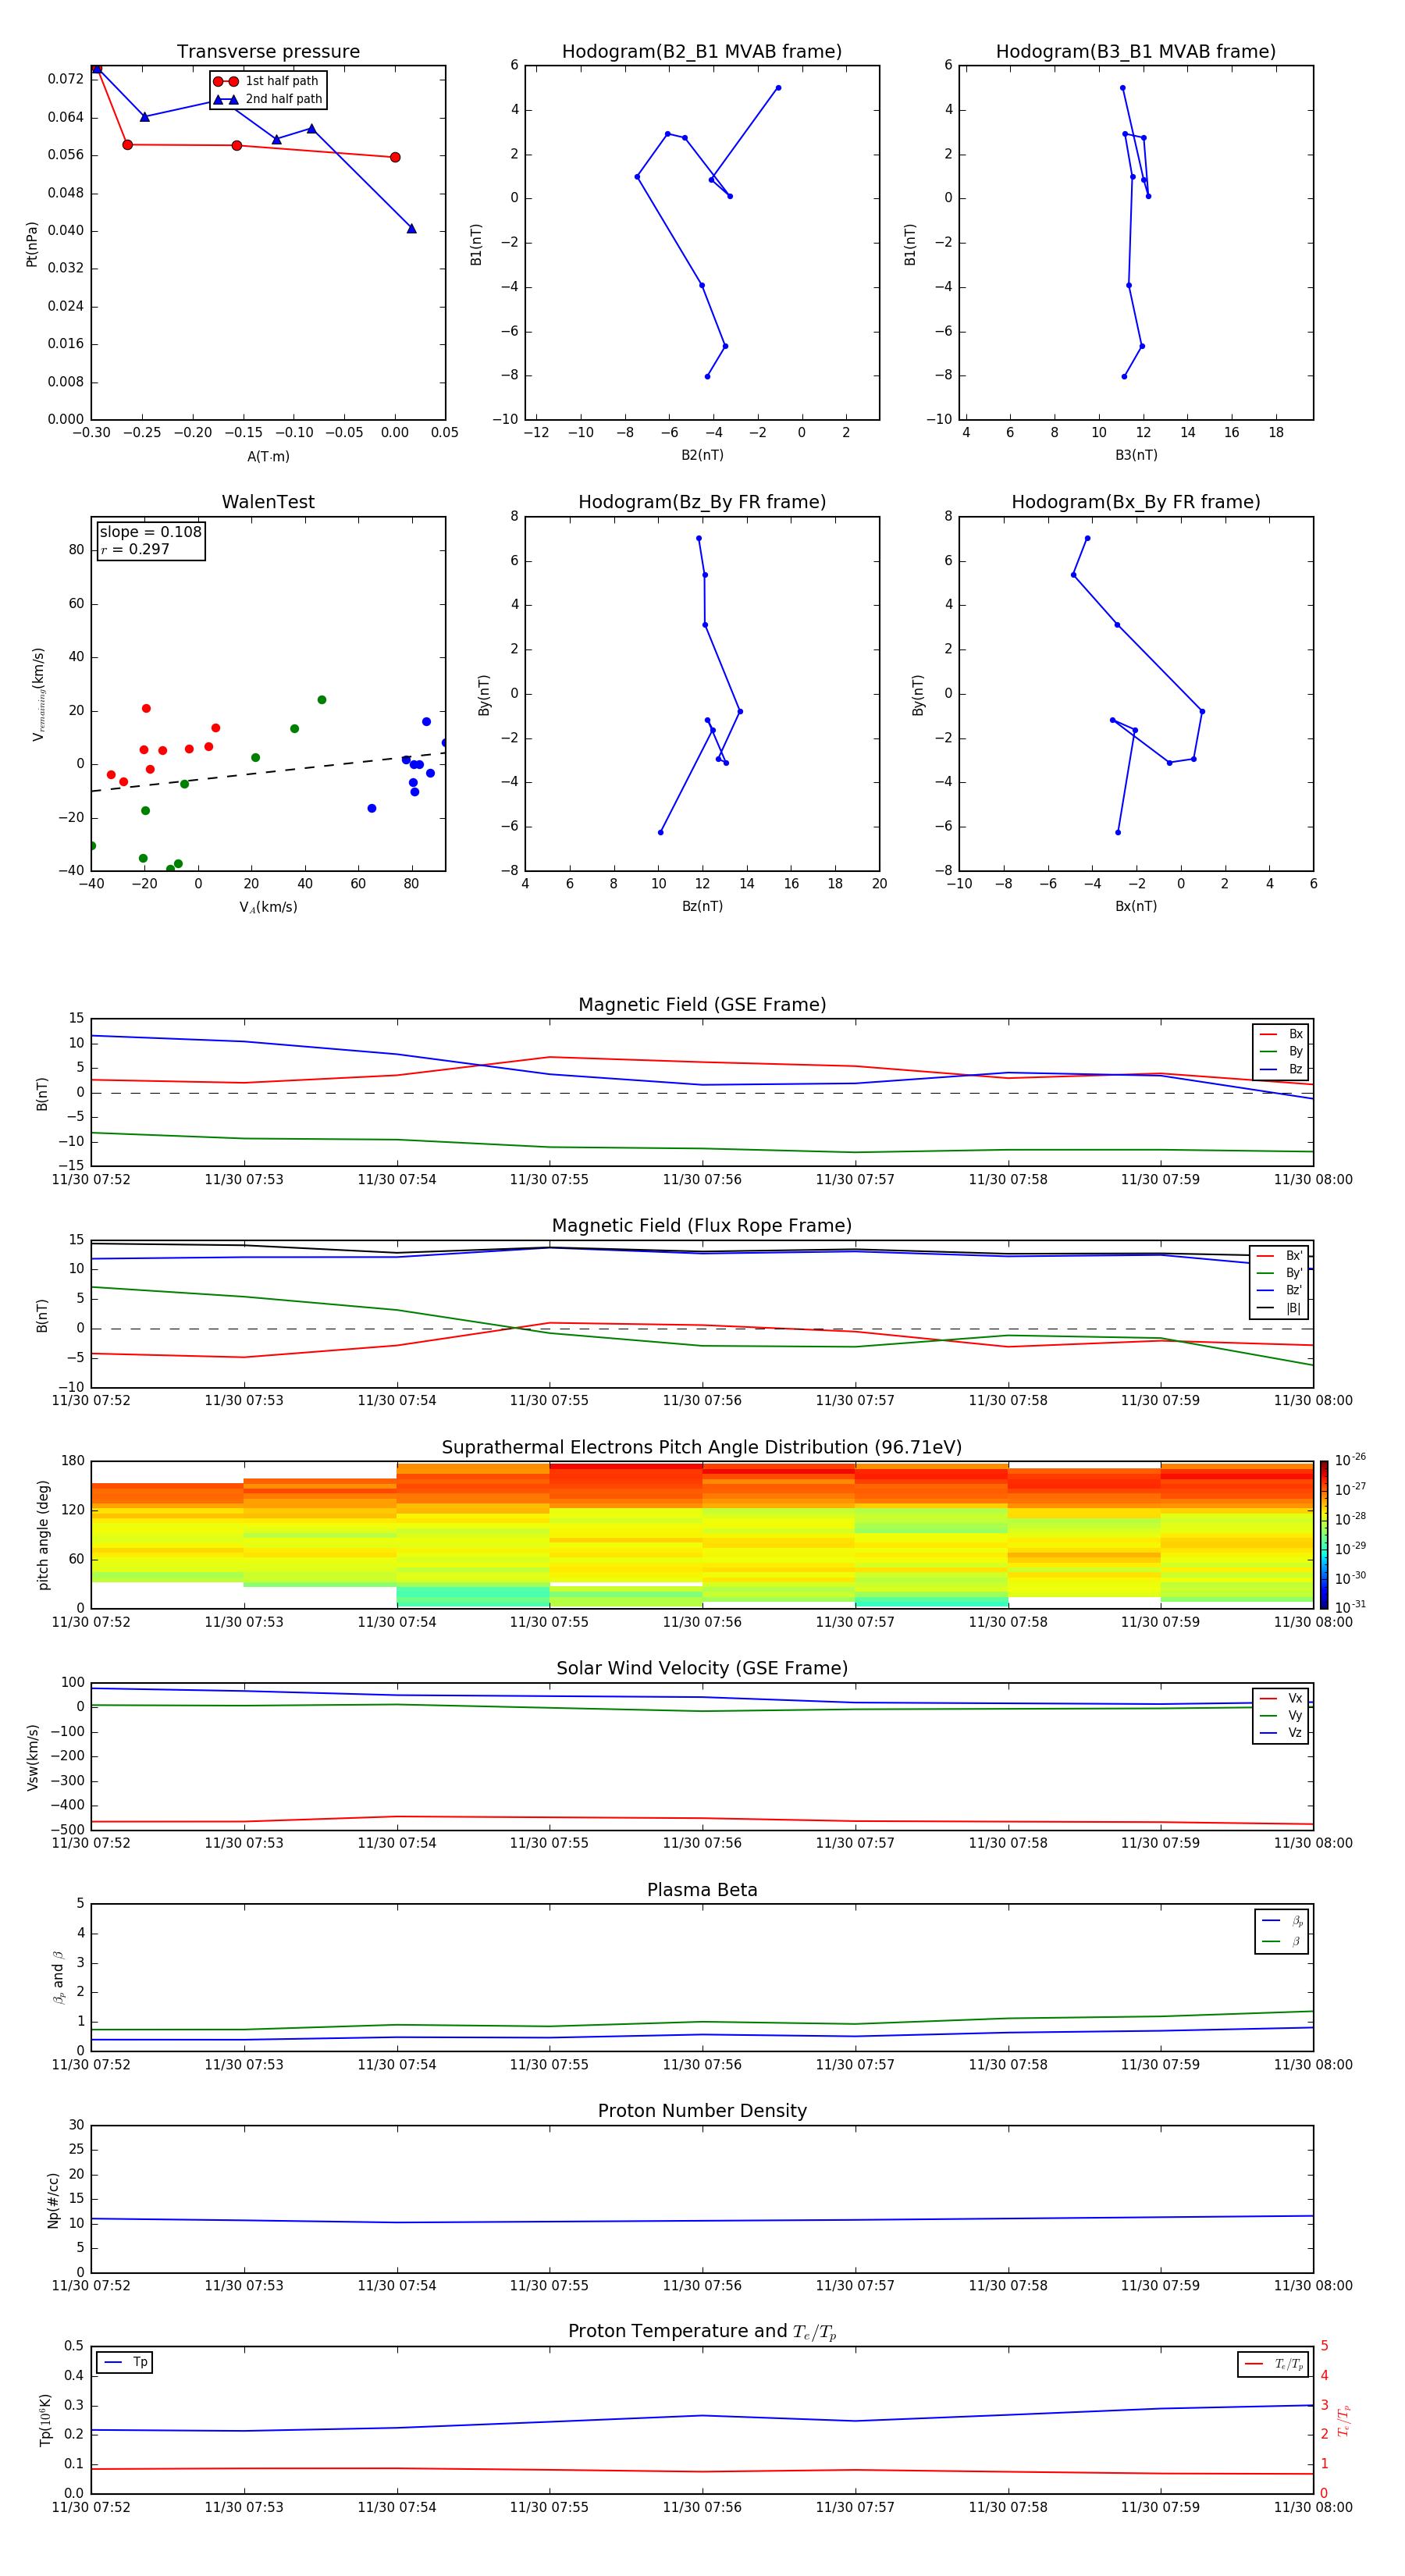Viewport: 1405px width, 2576px height.
Task: Click the 'Vsw(km/s)' axis label
Action: pos(33,1756)
